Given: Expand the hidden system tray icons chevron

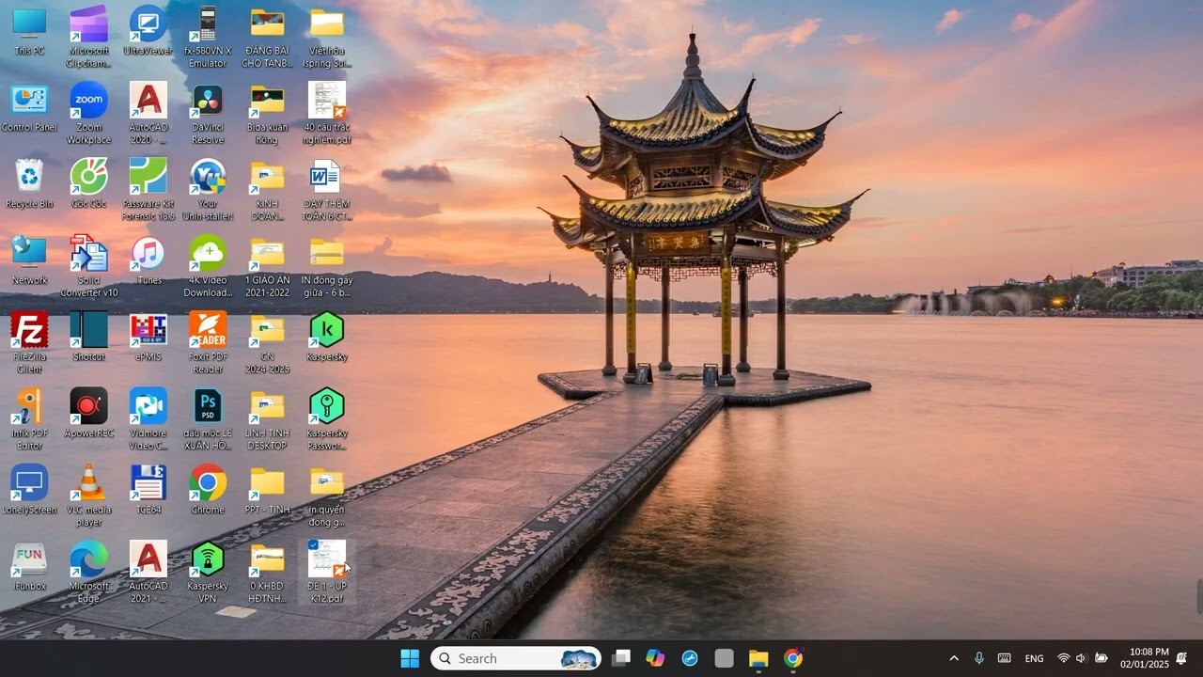Looking at the screenshot, I should click(x=954, y=658).
